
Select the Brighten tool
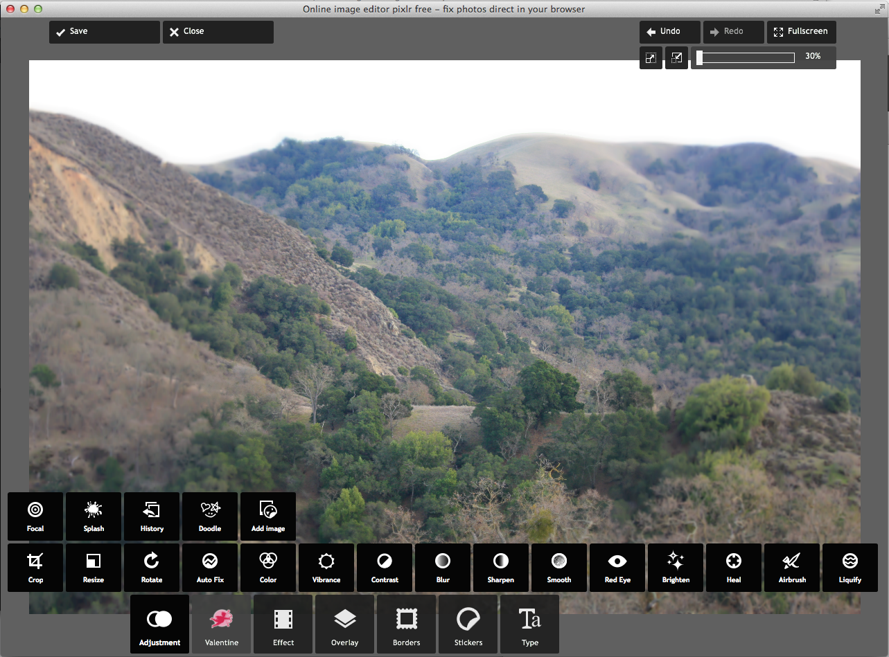tap(676, 568)
